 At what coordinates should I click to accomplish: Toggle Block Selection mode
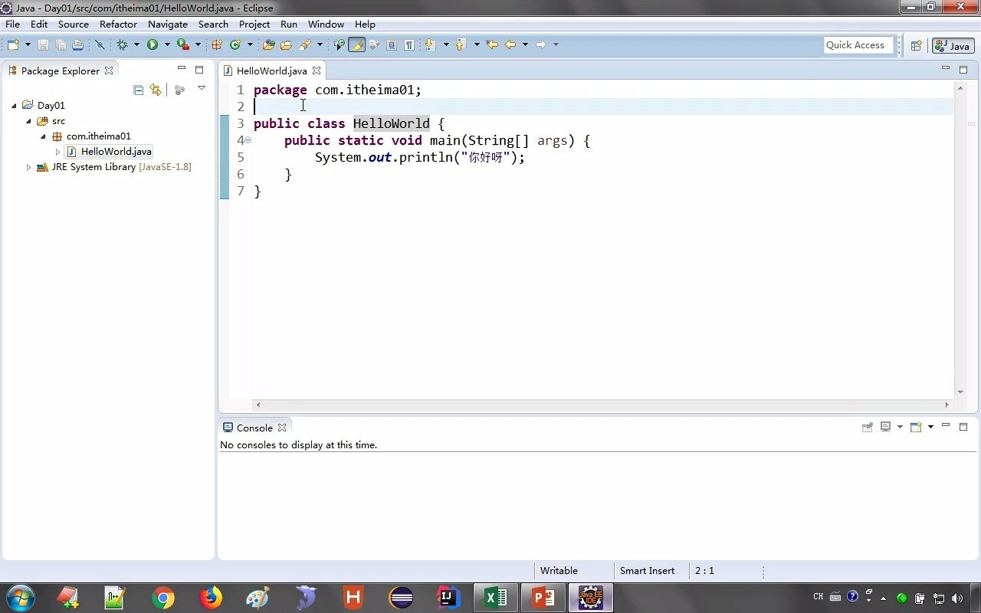[x=392, y=45]
